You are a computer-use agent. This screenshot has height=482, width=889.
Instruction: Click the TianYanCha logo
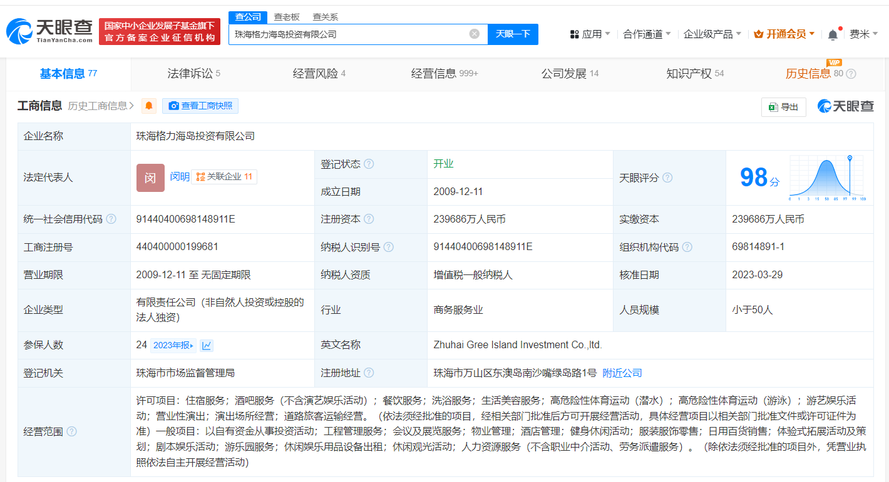coord(49,31)
